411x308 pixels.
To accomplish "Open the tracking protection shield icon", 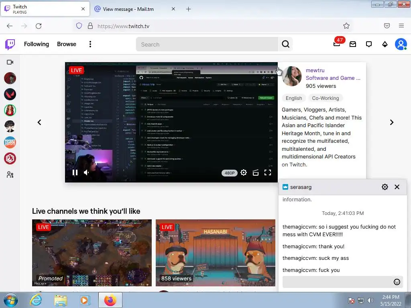I will click(79, 26).
